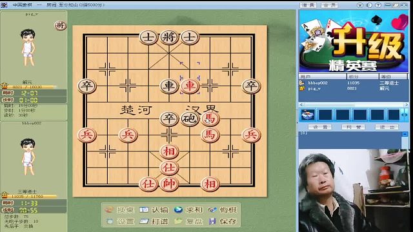Select the red 馬 adjacent to the black cannon
The width and height of the screenshot is (413, 232).
210,119
